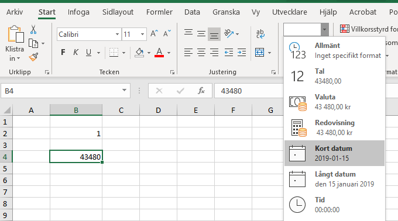Viewport: 398px width, 221px height.
Task: Select the Redovisning format option
Action: 335,127
